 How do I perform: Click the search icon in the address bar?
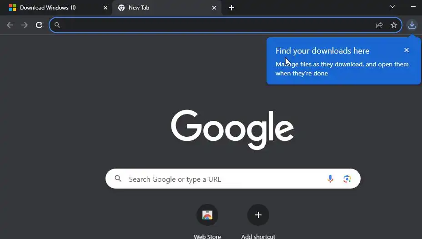point(57,25)
